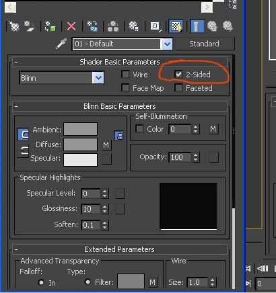The height and width of the screenshot is (293, 276).
Task: Click Glossiness spinner arrows
Action: (105, 209)
